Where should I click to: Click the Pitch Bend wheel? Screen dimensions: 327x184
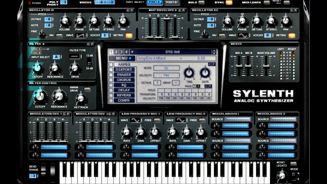[x=43, y=170]
